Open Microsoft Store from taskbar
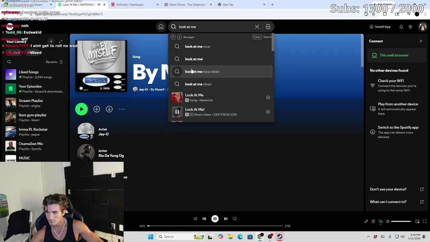 click(250, 237)
